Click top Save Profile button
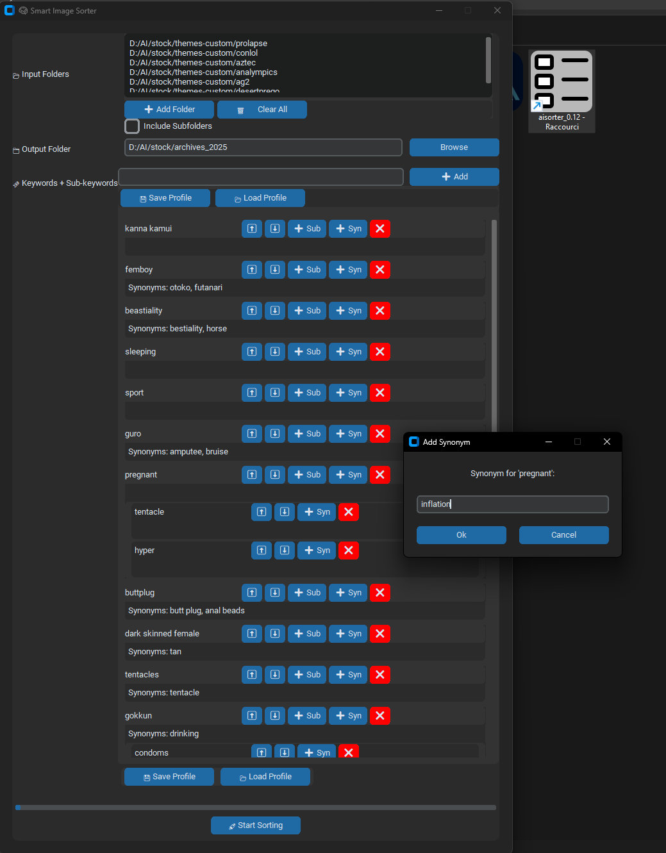Viewport: 666px width, 853px height. pyautogui.click(x=165, y=198)
